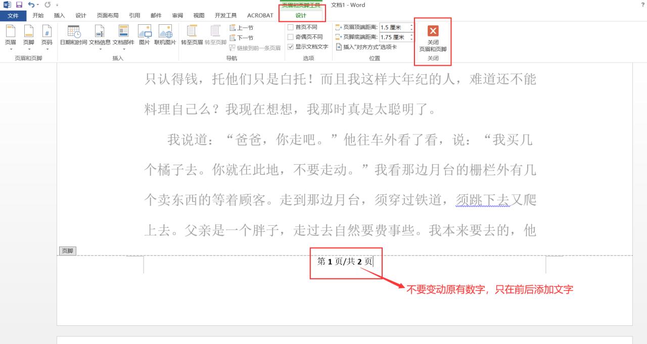Viewport: 647px width, 344px height.
Task: Click the Word application icon
Action: [x=7, y=5]
